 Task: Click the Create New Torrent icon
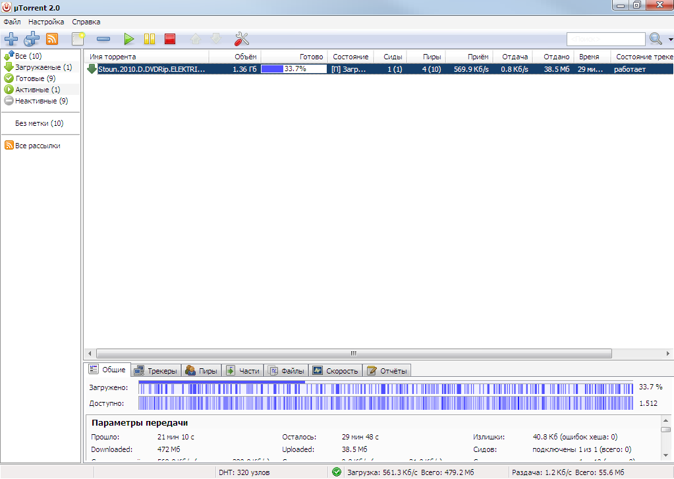78,39
